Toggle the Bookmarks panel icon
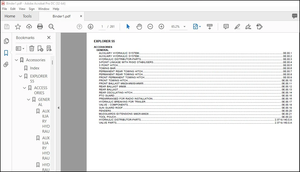The image size is (300, 172). click(6, 53)
